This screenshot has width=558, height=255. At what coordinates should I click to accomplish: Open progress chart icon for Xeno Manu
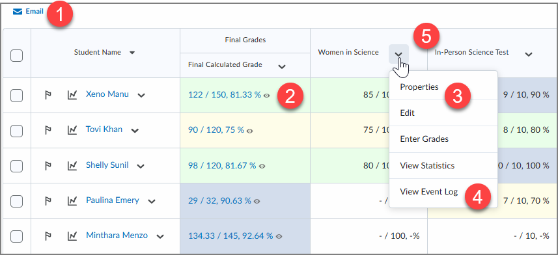pos(72,95)
